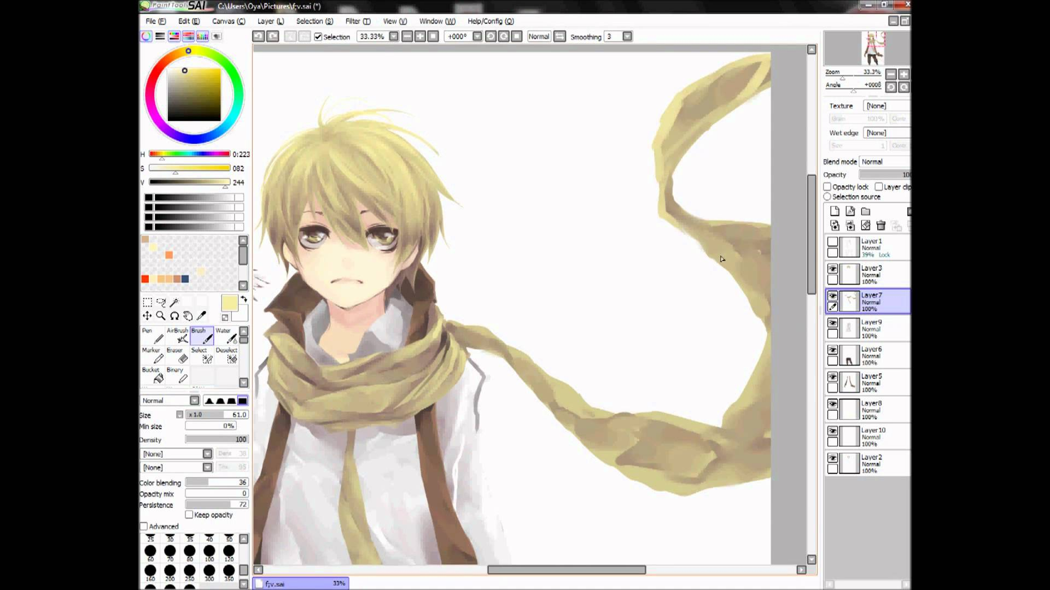Screen dimensions: 1050x590
Task: Select the f;v.sai document tab at bottom
Action: coord(300,583)
